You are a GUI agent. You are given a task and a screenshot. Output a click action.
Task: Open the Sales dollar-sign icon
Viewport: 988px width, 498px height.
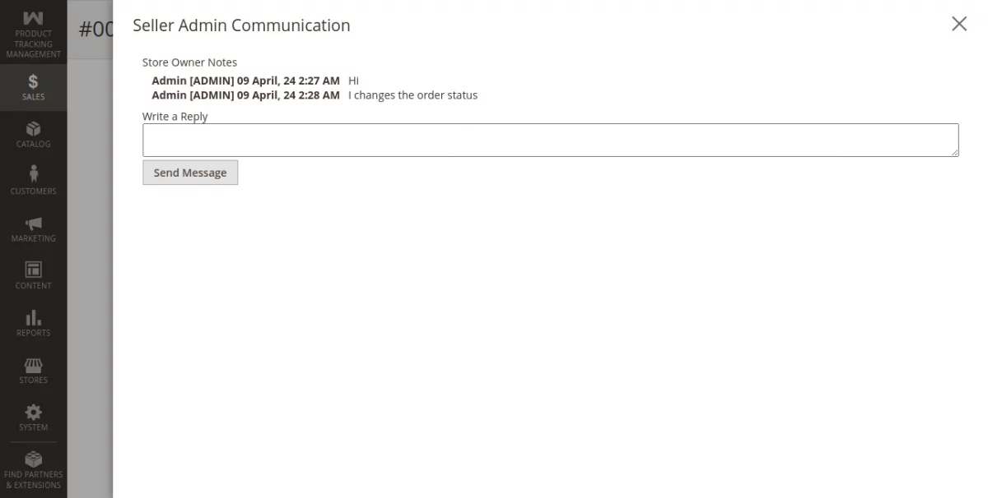(x=33, y=81)
